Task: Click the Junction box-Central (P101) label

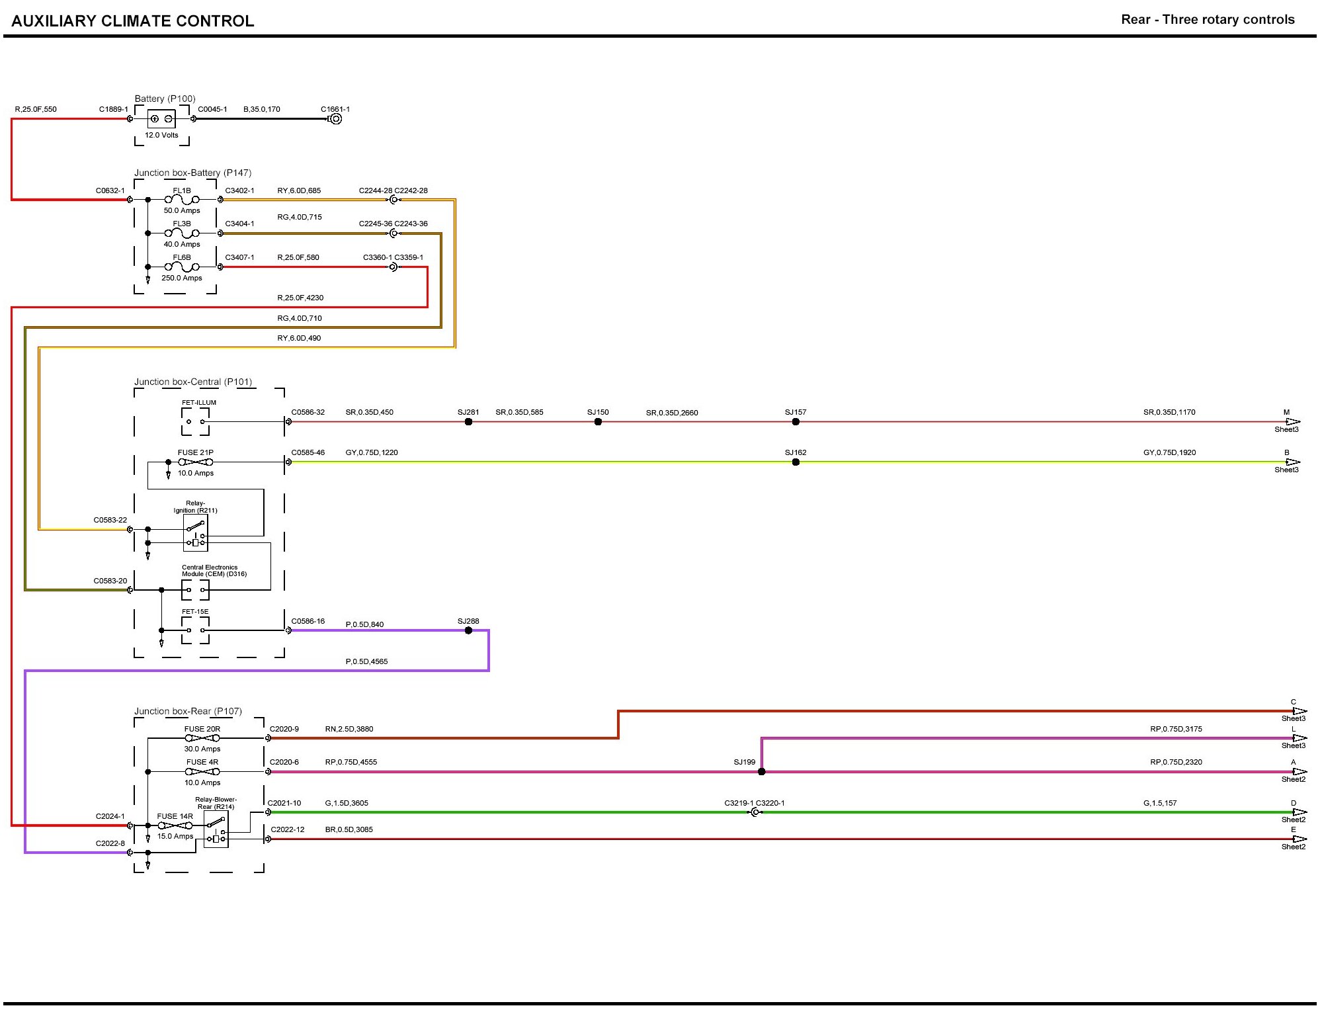Action: (x=193, y=382)
